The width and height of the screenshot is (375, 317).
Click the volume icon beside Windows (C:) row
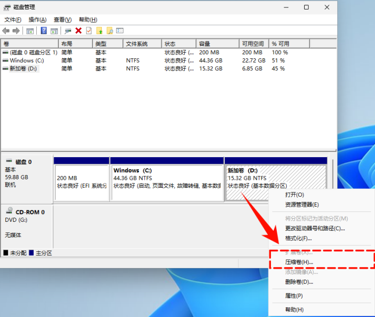5,60
